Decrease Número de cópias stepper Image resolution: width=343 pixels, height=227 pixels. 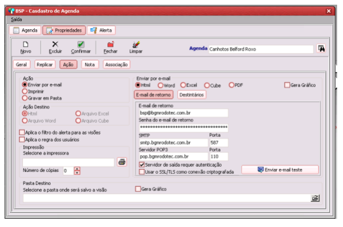click(x=77, y=173)
